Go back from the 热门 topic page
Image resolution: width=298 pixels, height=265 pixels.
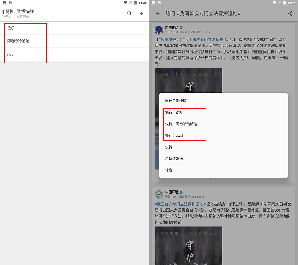[158, 14]
